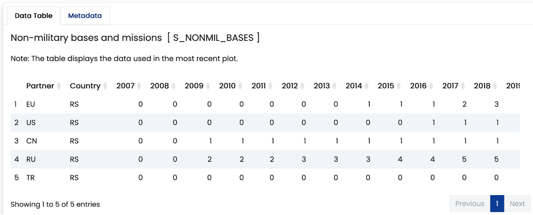Sort by the 2013 column arrows

pyautogui.click(x=334, y=86)
